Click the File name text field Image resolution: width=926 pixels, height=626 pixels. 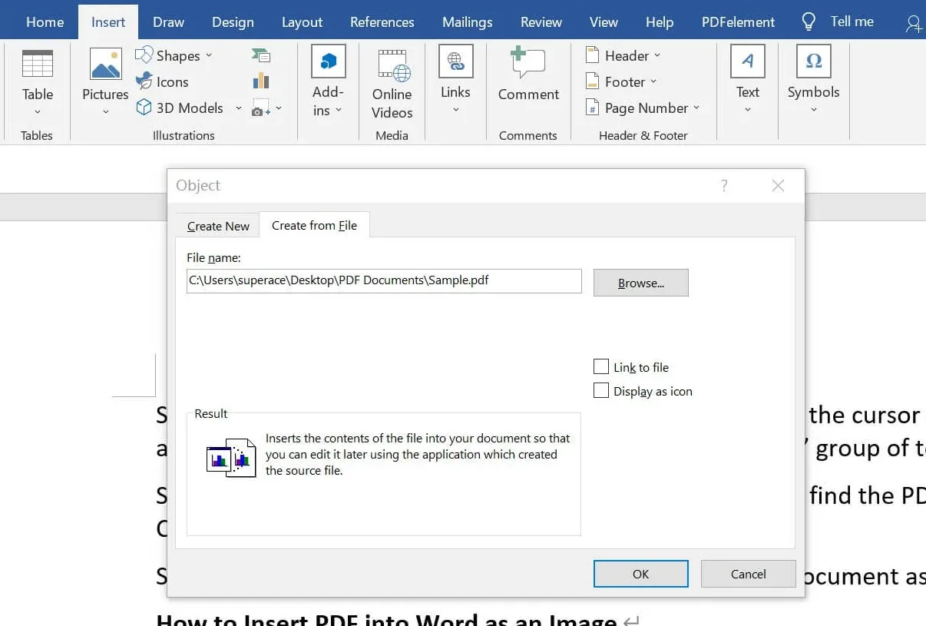(384, 280)
